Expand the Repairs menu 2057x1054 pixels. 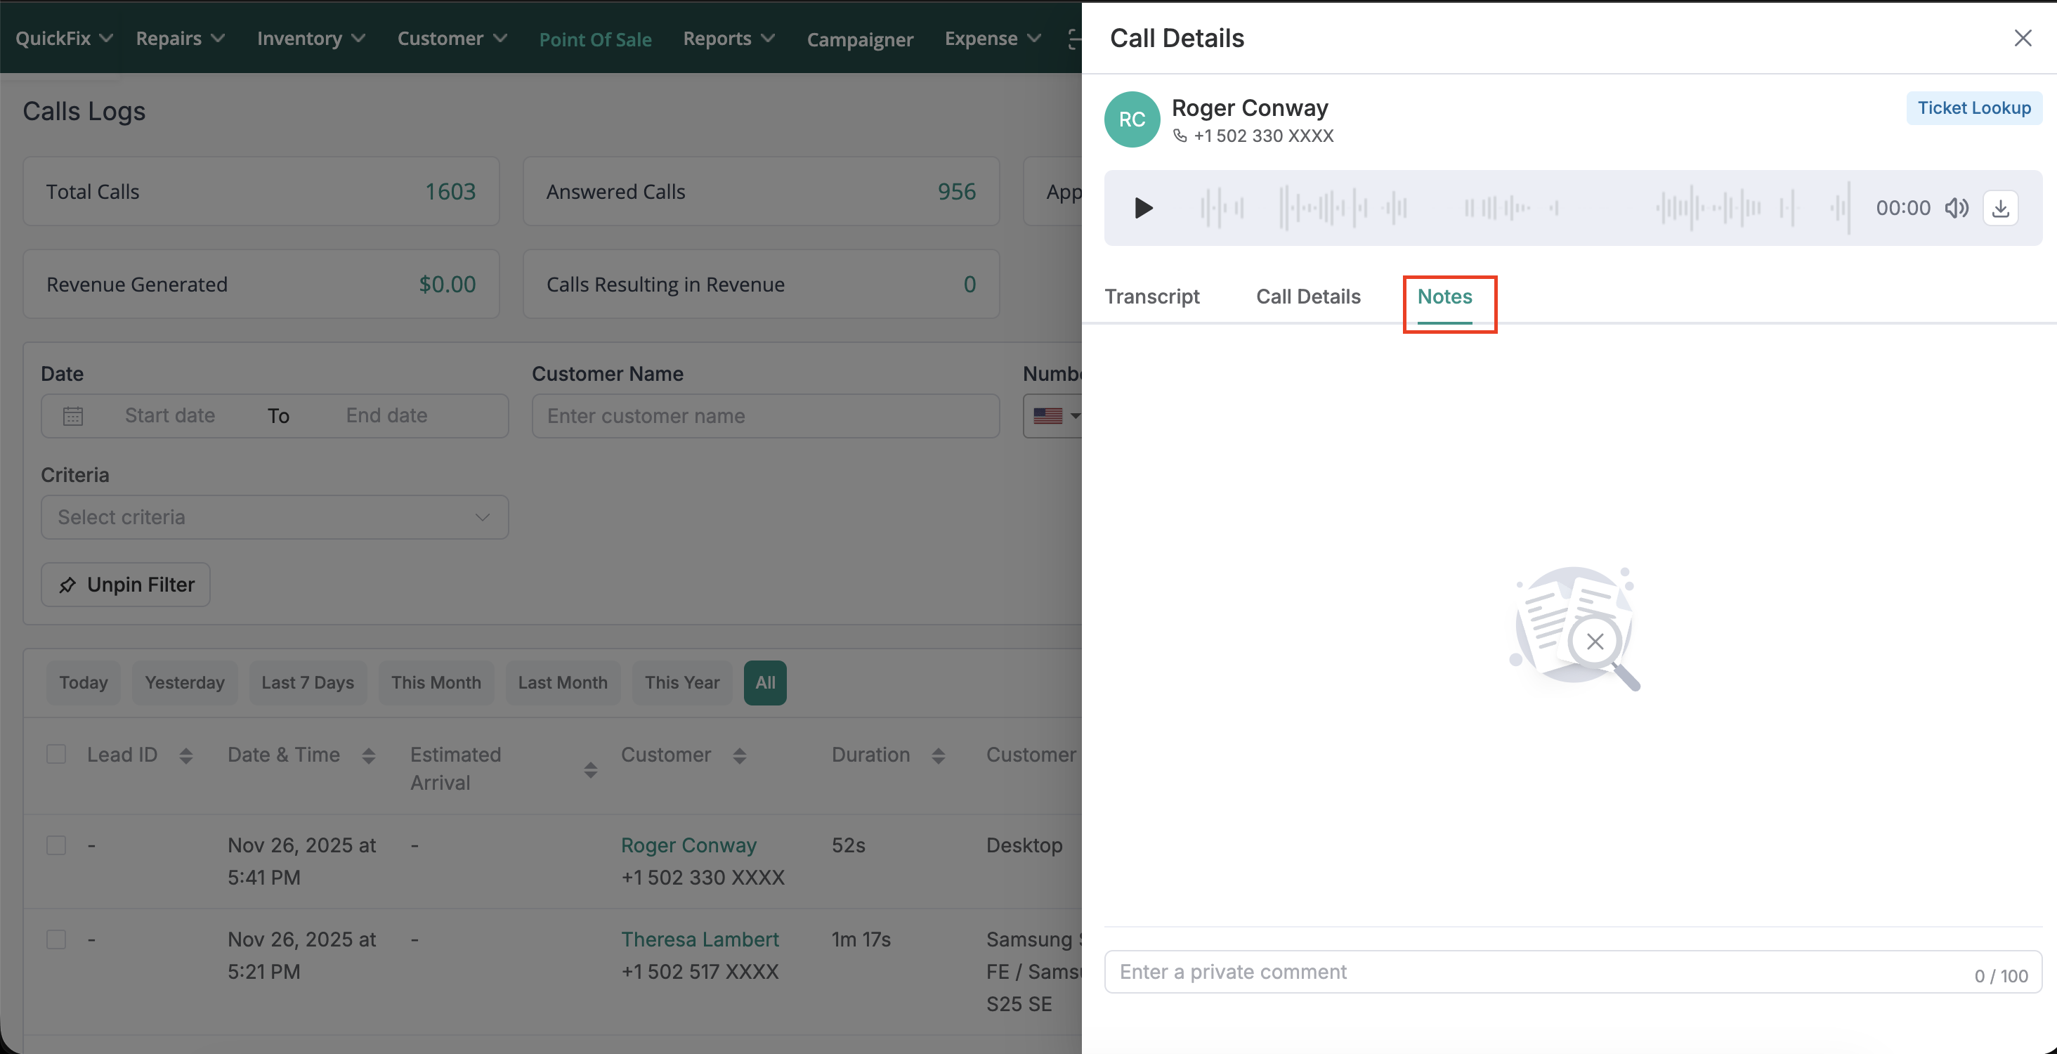coord(180,39)
